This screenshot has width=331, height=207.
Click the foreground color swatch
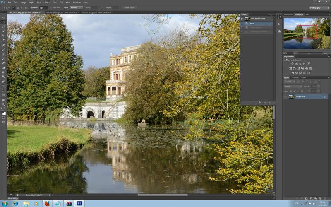2,112
